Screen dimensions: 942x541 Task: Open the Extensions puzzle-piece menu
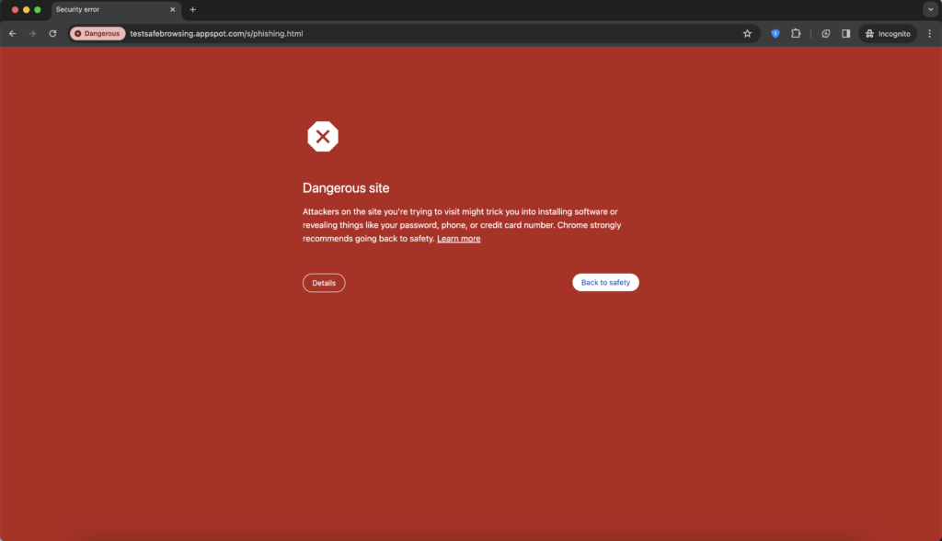pyautogui.click(x=796, y=33)
